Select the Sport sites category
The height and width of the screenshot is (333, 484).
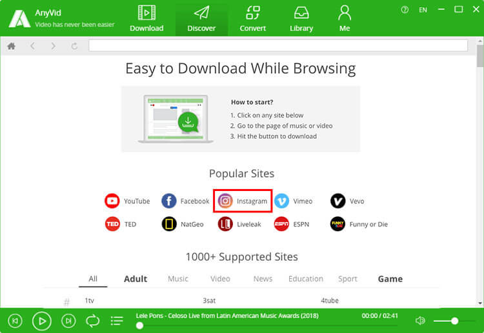click(x=348, y=279)
